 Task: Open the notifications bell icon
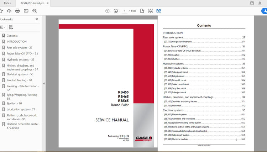pyautogui.click(x=260, y=3)
